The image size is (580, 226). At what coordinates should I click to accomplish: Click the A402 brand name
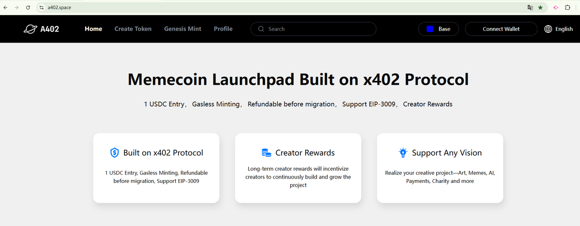pyautogui.click(x=49, y=29)
